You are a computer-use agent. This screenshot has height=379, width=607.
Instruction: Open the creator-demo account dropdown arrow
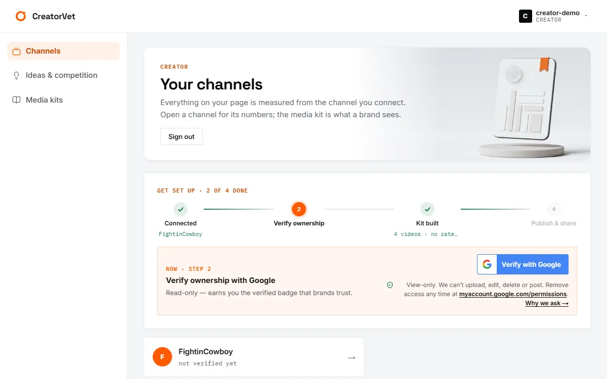click(x=586, y=16)
